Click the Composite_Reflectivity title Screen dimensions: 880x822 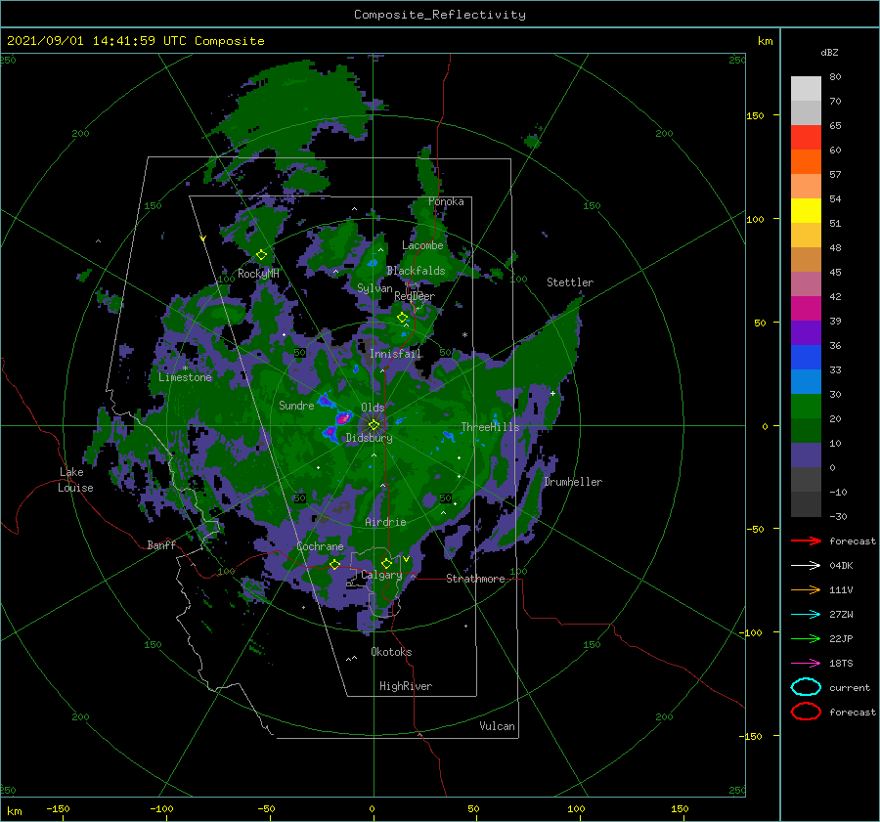(440, 15)
